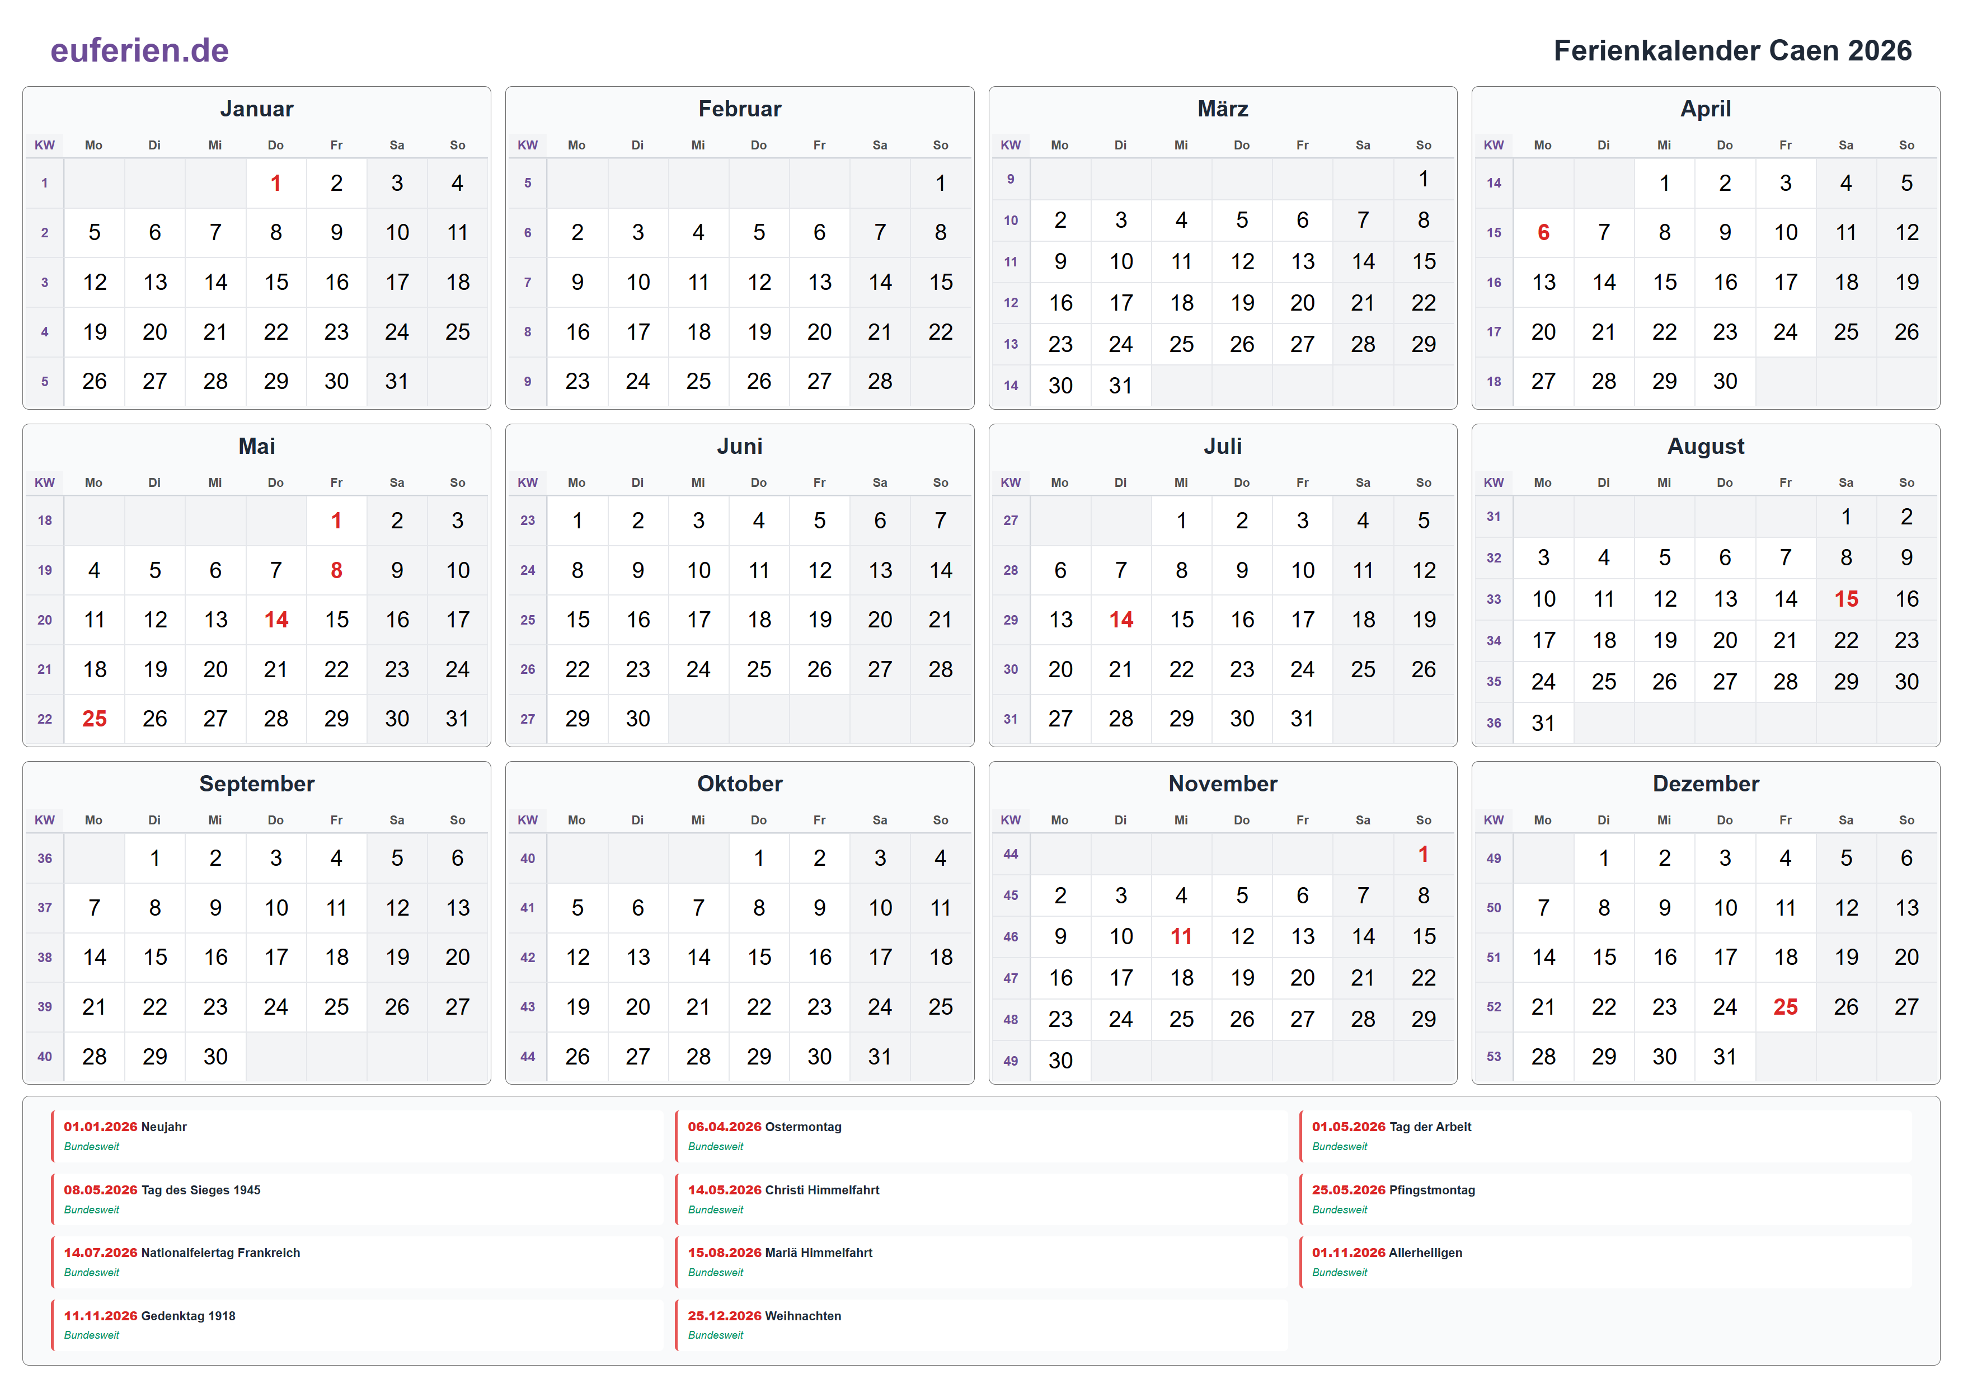Select the März month heading
1963x1388 pixels.
point(1223,109)
